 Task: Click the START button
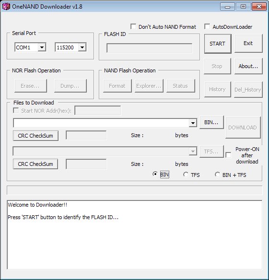click(x=218, y=44)
